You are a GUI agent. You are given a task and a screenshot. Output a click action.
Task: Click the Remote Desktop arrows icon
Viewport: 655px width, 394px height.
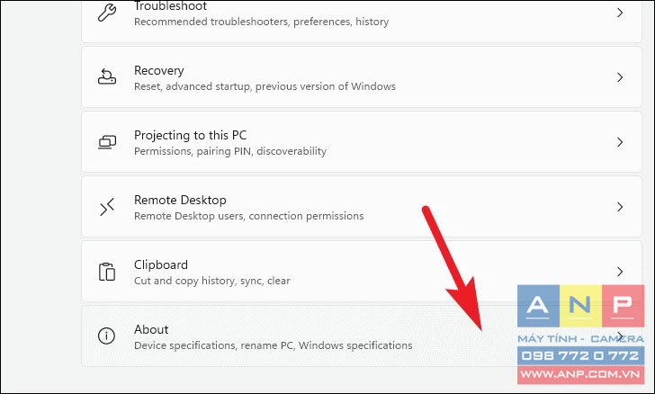click(107, 207)
